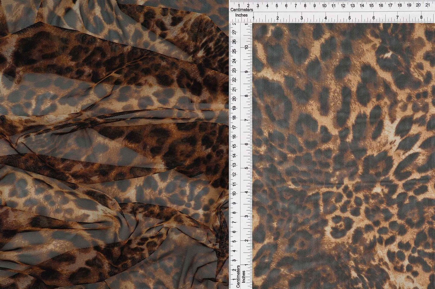Viewport: 435px width, 289px height.
Task: Click the 1 mark on top inch ruler
Action: pos(253,18)
